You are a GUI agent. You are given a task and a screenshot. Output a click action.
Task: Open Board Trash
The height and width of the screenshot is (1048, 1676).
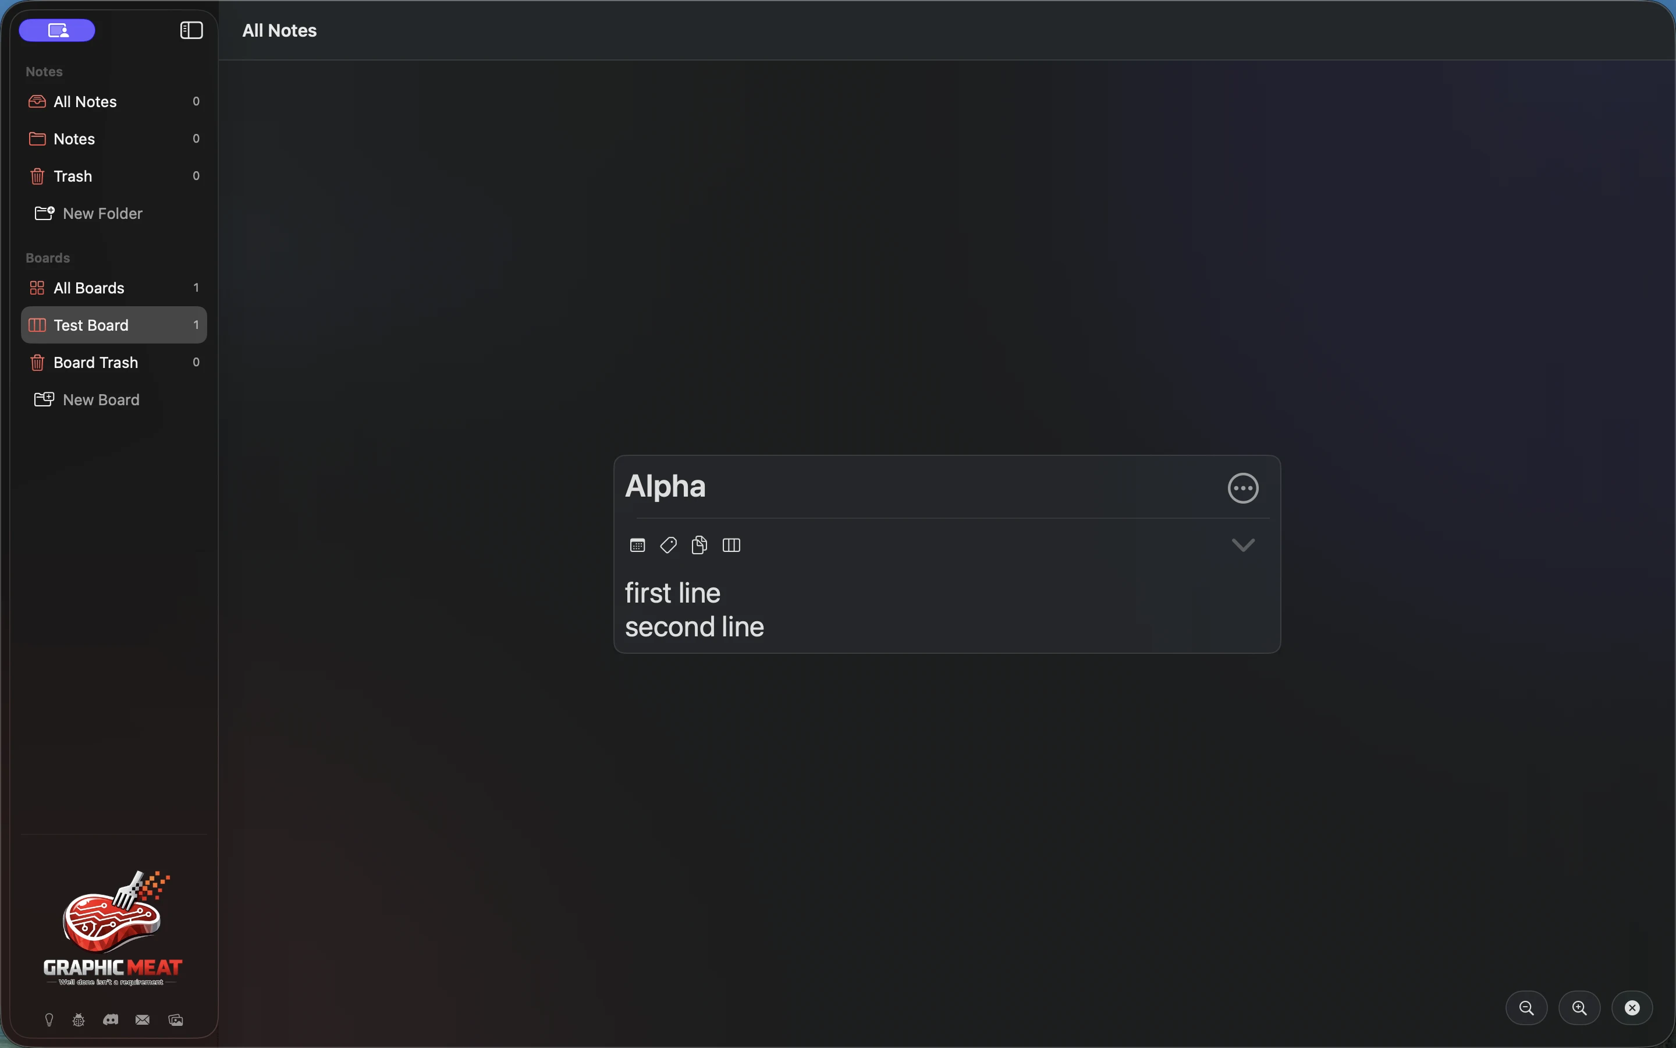tap(114, 363)
